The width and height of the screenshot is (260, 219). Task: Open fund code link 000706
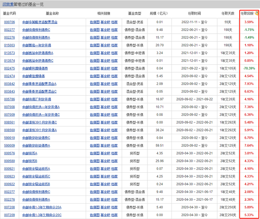point(9,22)
